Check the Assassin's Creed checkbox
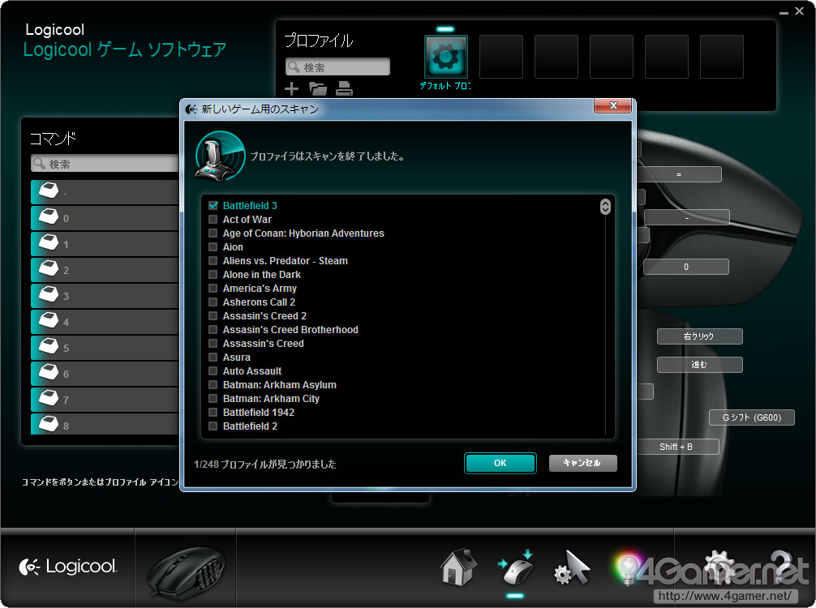 click(x=213, y=343)
